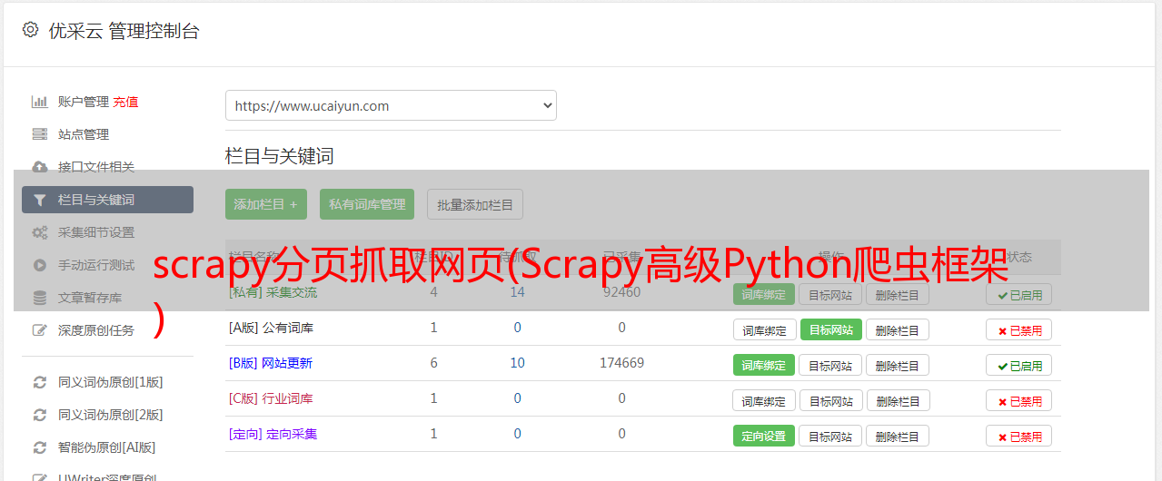Delete the [定向] 定向采集 column
This screenshot has height=481, width=1162.
[898, 436]
